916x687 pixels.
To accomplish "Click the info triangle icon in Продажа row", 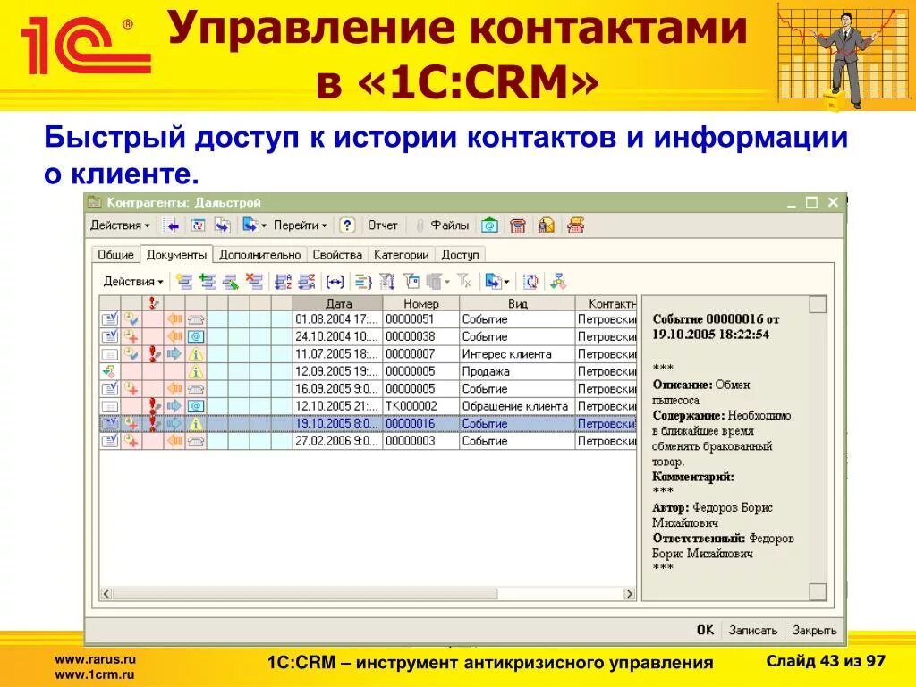I will tap(196, 371).
